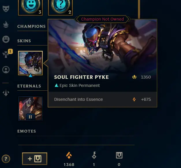
Task: Jump to the Eternals section header
Action: coord(29,86)
